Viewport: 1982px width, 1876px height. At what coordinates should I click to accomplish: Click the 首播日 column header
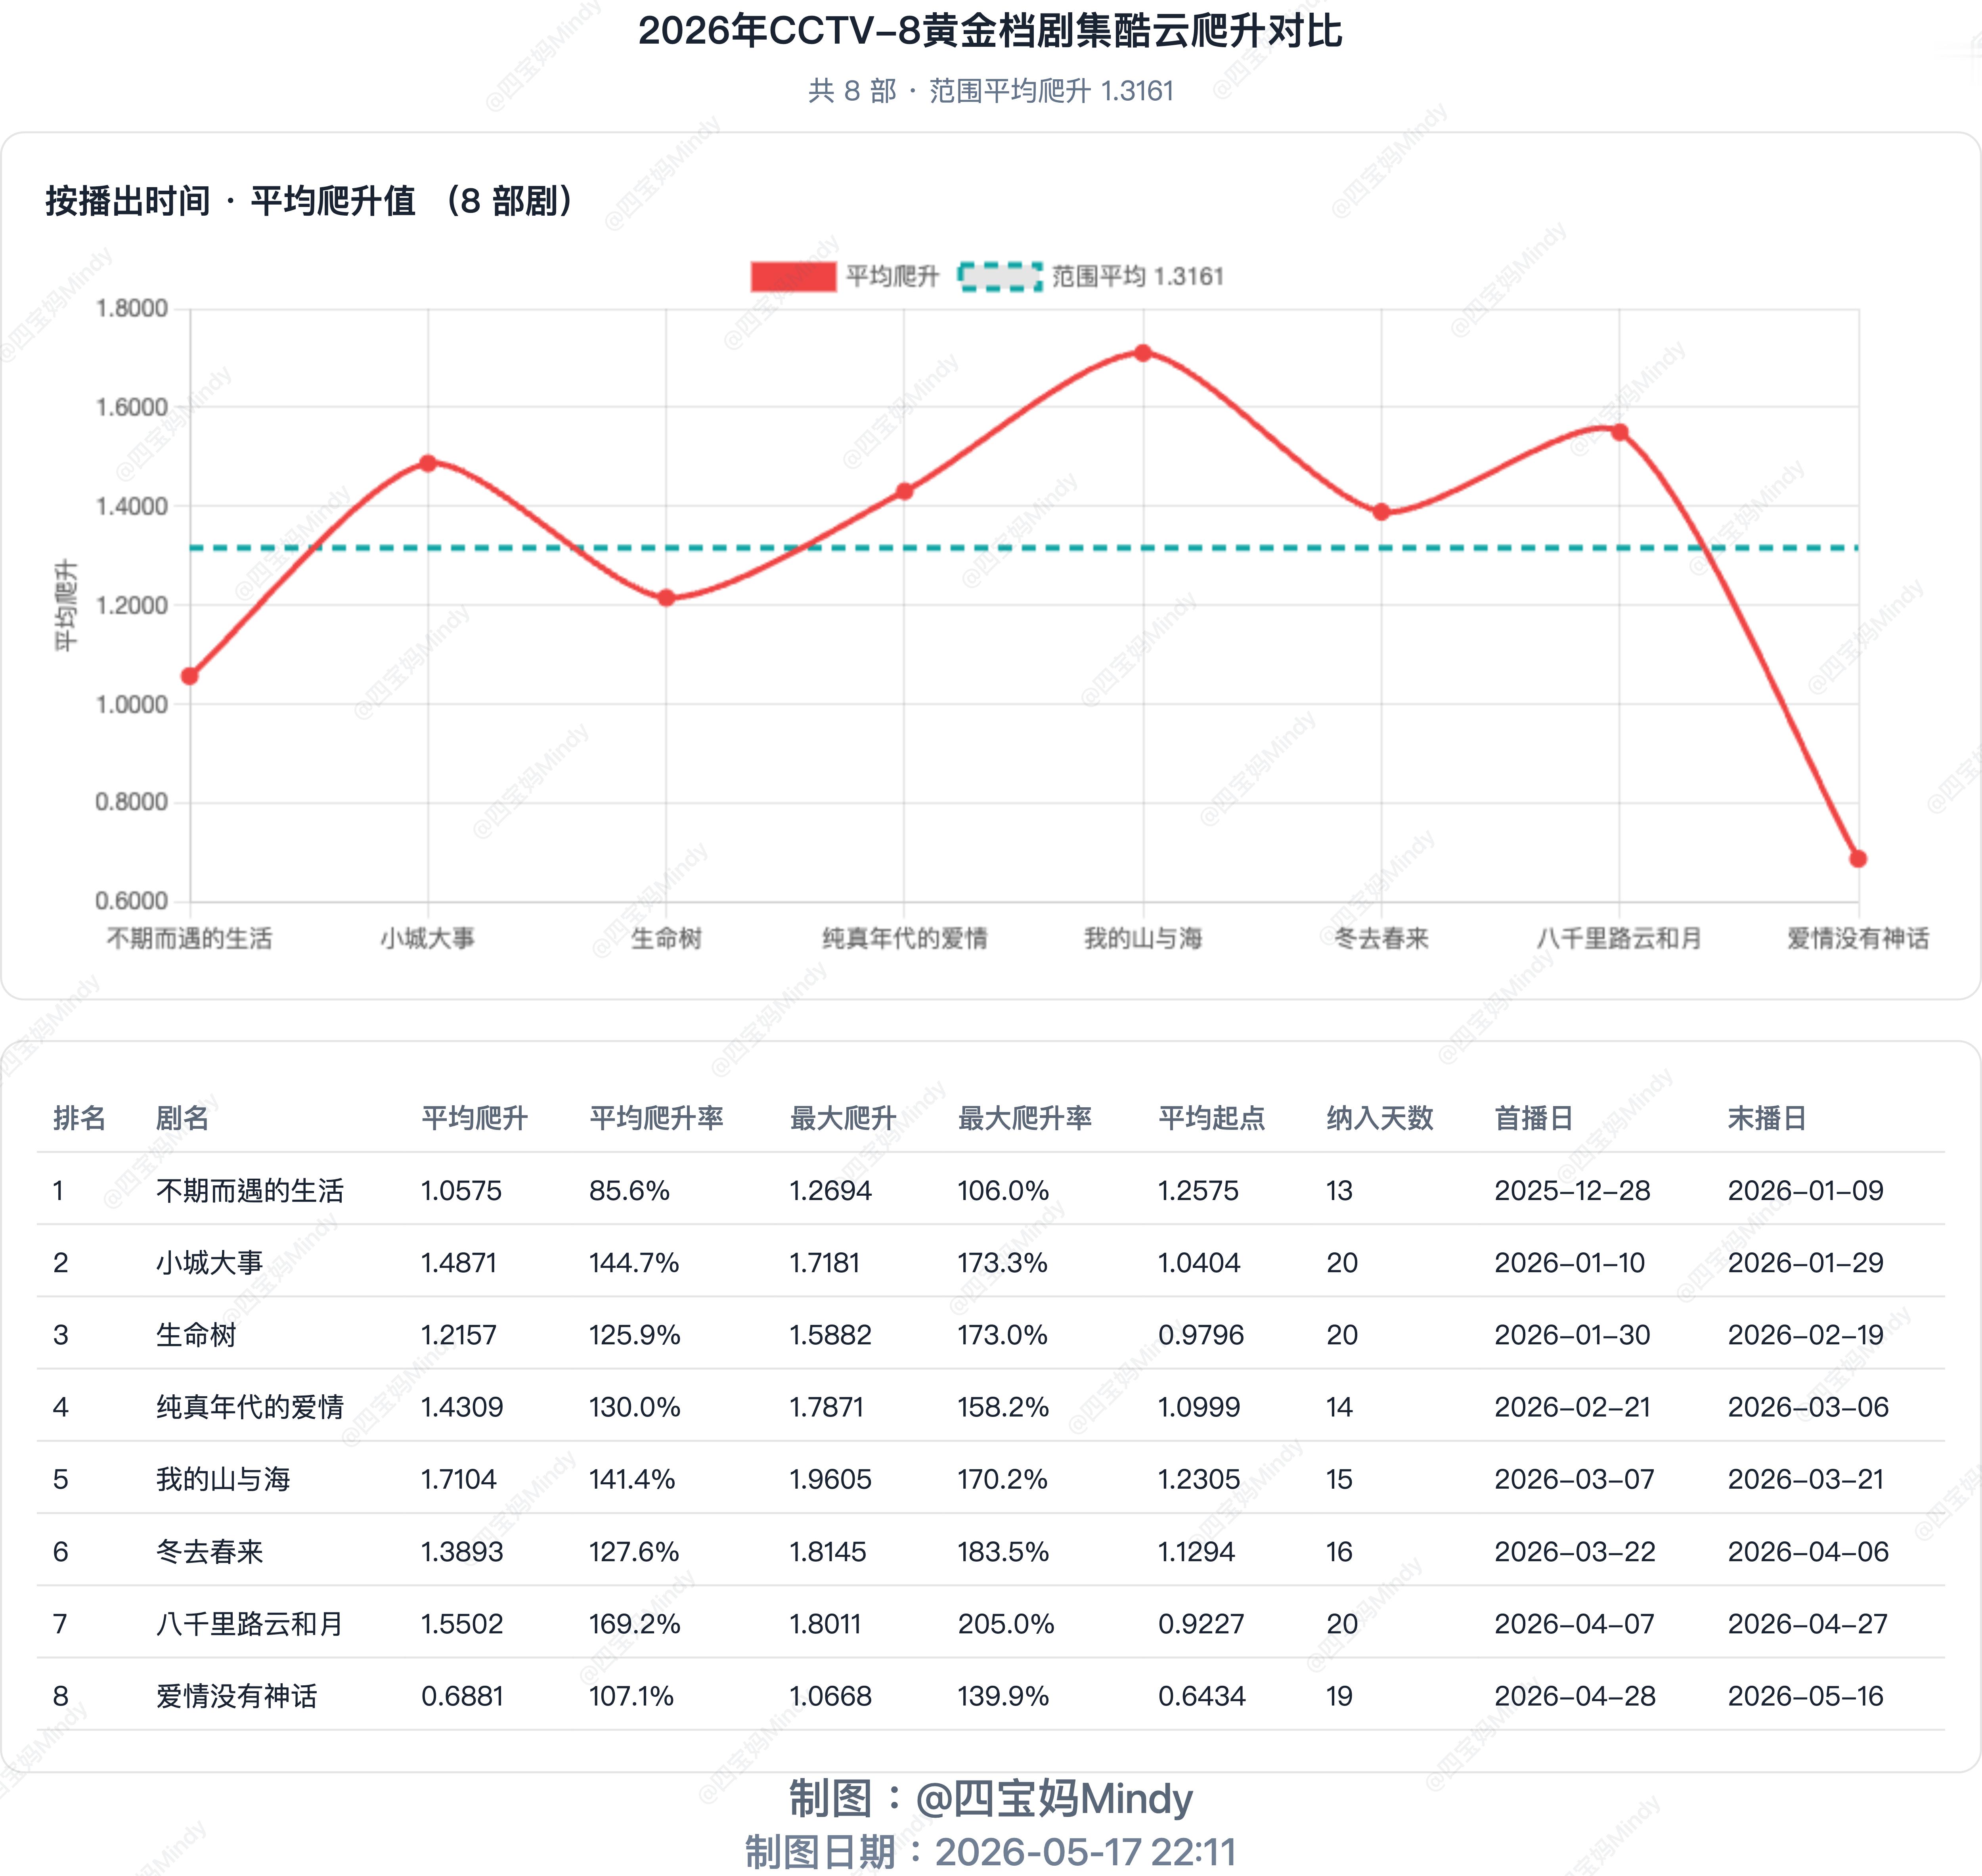(1534, 1118)
